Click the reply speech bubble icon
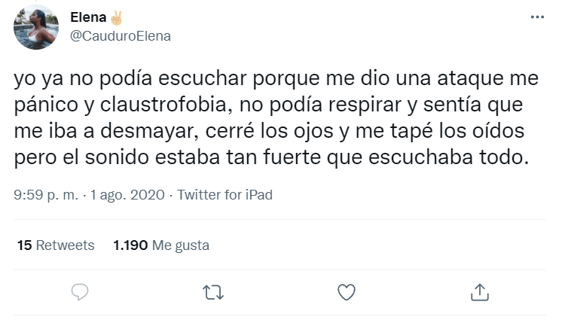Image resolution: width=562 pixels, height=323 pixels. (81, 291)
